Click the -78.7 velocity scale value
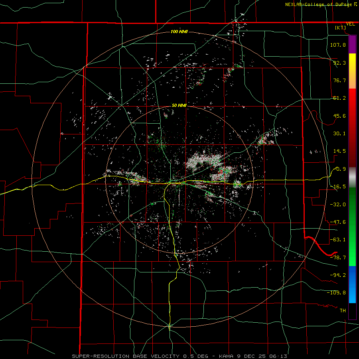 [x=338, y=258]
